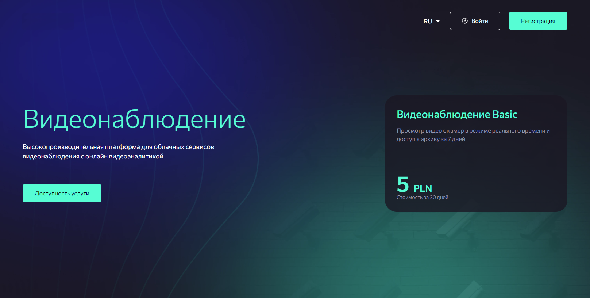Viewport: 590px width, 298px height.
Task: Click the Войти text label
Action: (x=479, y=21)
